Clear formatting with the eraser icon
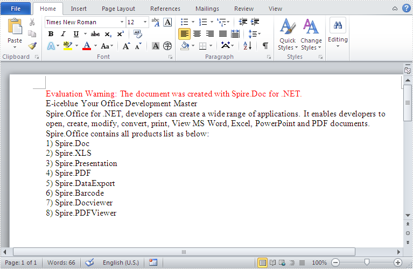 (137, 34)
